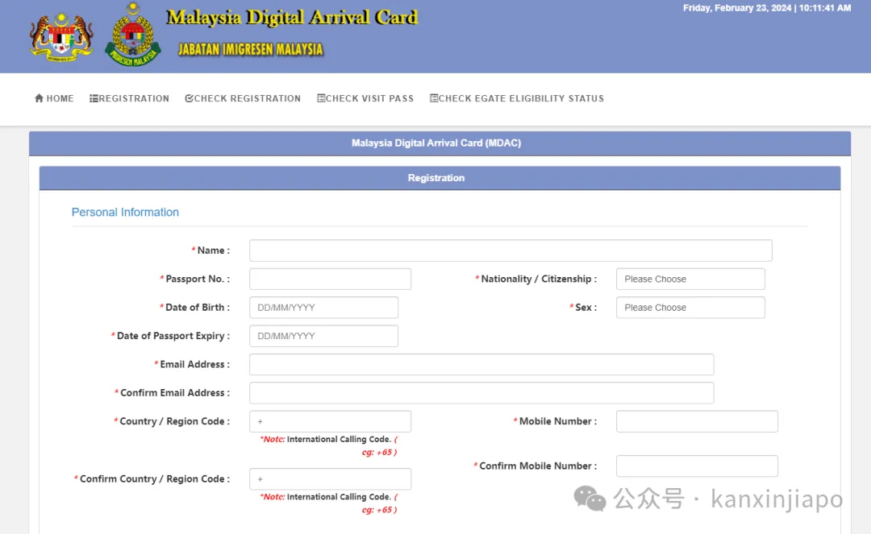Click the Malaysia coat of arms logo
The image size is (871, 534).
point(61,36)
